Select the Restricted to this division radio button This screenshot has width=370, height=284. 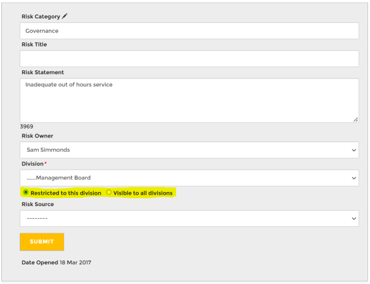(x=26, y=193)
